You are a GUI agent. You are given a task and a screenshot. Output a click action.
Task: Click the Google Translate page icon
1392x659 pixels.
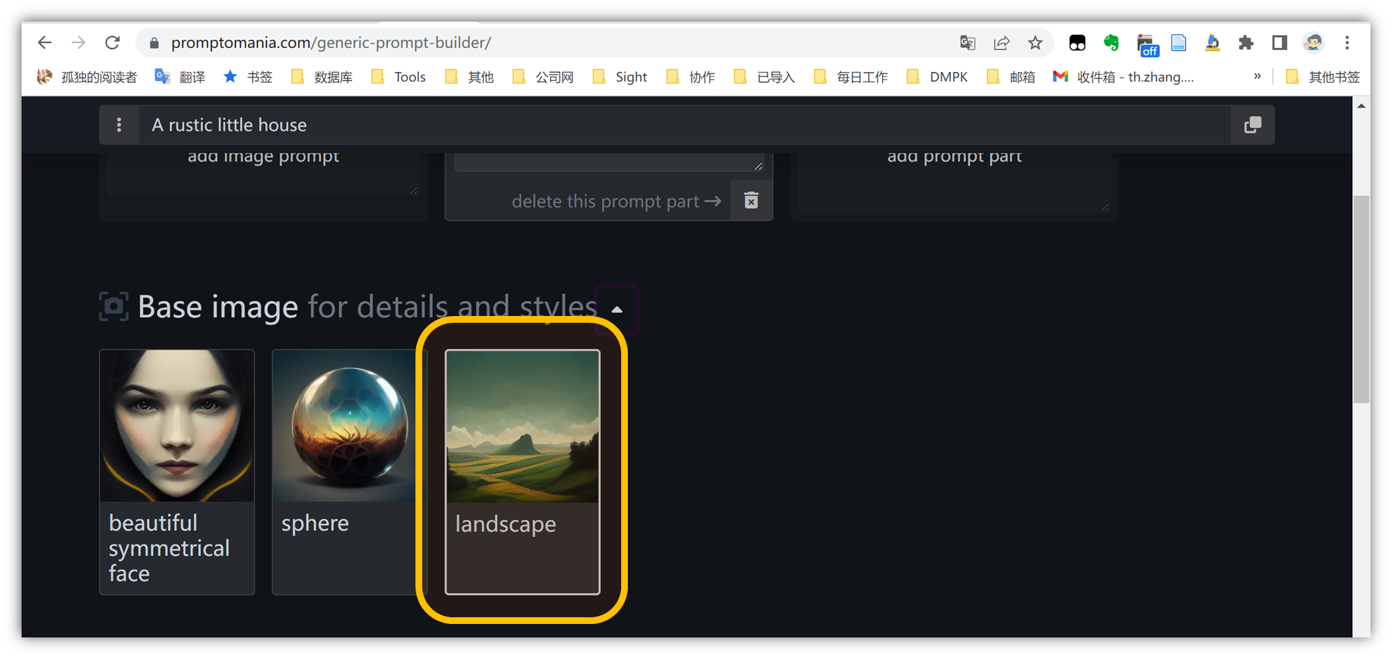[x=968, y=43]
